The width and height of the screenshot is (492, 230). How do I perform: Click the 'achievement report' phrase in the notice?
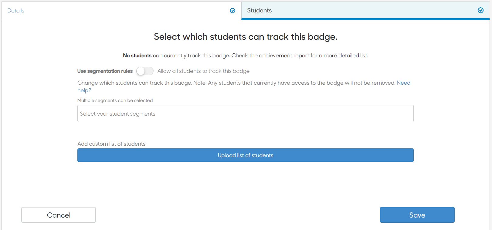point(284,56)
